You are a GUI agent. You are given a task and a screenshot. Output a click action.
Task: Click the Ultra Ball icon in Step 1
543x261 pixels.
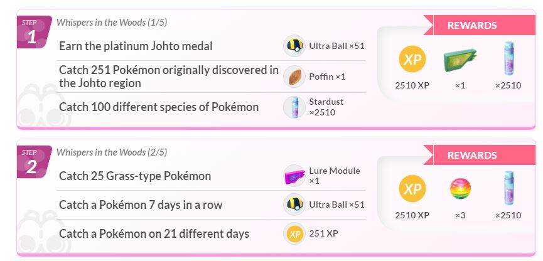[294, 46]
